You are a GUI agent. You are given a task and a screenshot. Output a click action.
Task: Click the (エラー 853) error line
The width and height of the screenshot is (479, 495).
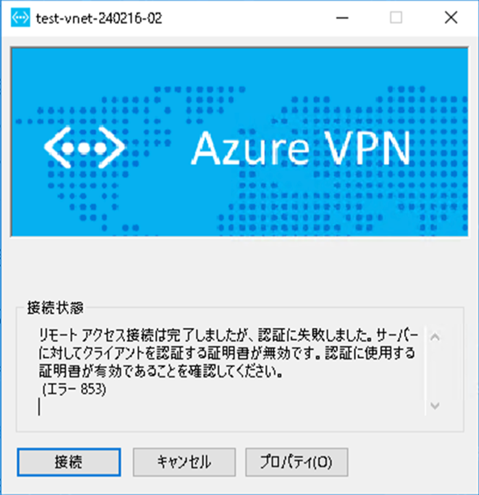74,390
